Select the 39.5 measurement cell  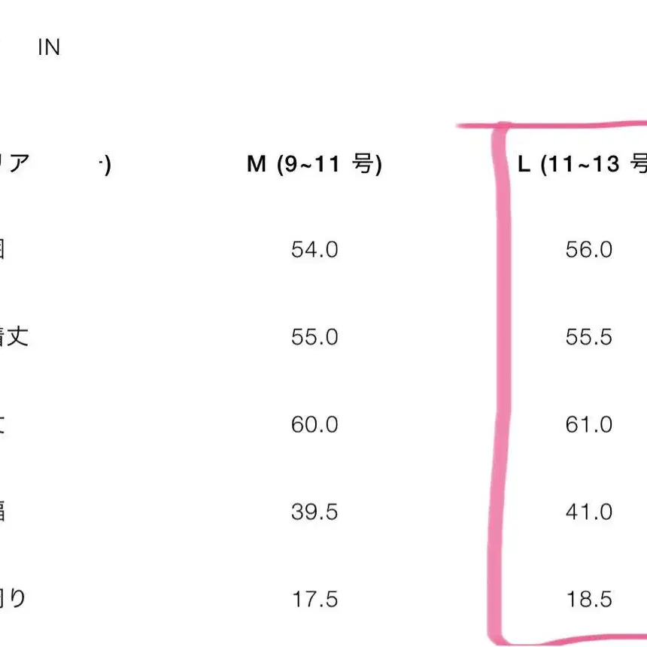point(314,512)
